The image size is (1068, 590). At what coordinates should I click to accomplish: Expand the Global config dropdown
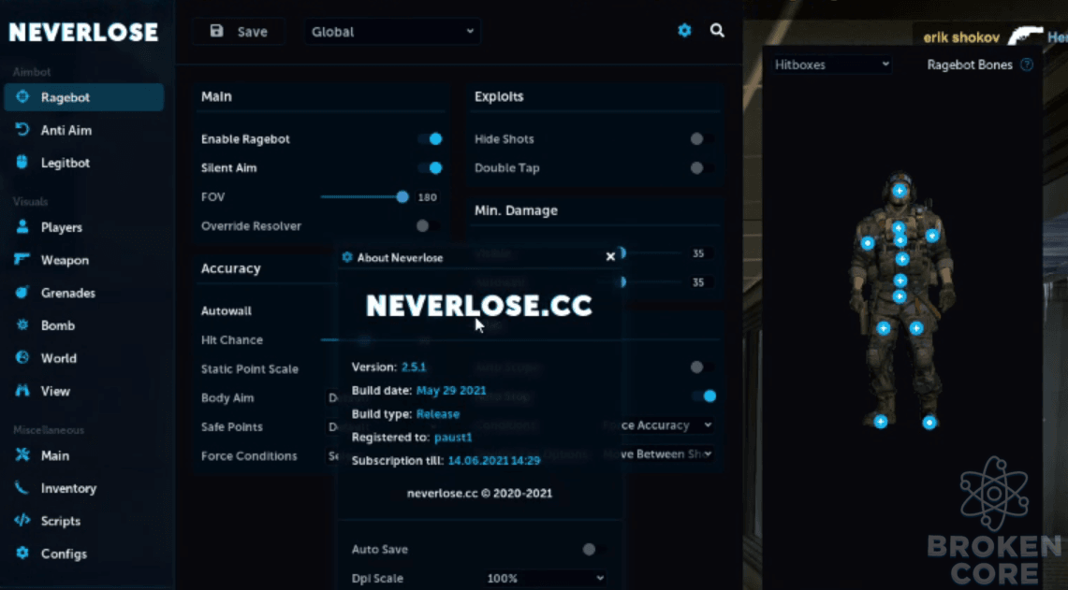coord(392,31)
